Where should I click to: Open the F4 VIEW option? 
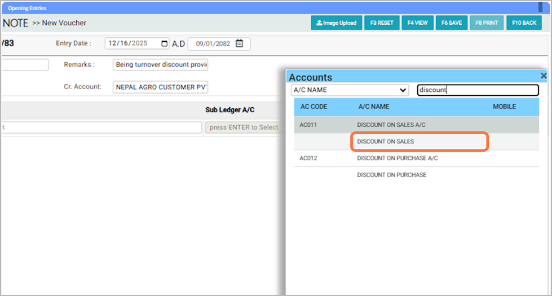418,23
